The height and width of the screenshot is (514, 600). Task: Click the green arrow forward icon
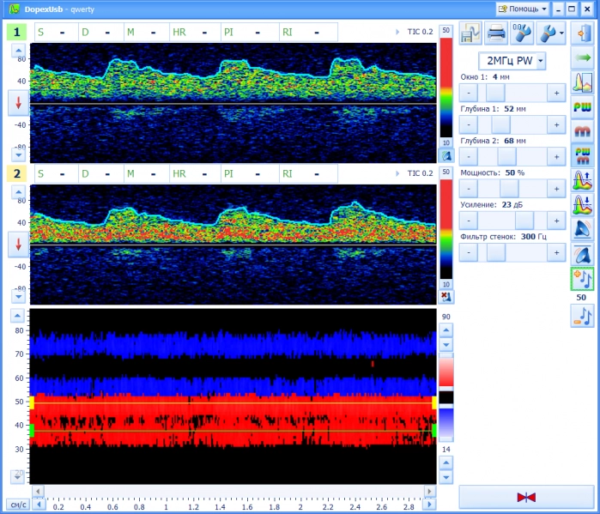[x=581, y=58]
